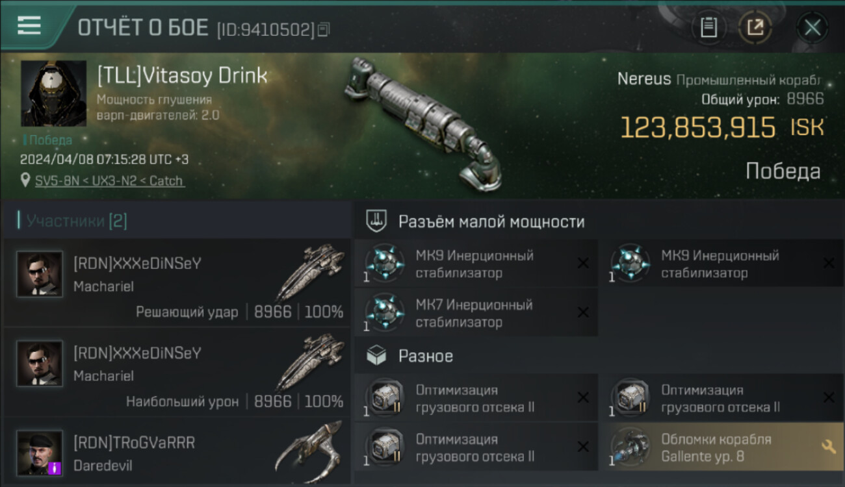This screenshot has height=487, width=845.
Task: Share the battle report externally
Action: click(x=755, y=28)
